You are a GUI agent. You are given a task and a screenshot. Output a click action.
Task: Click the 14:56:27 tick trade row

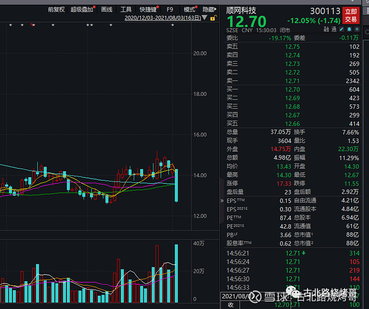[293, 270]
